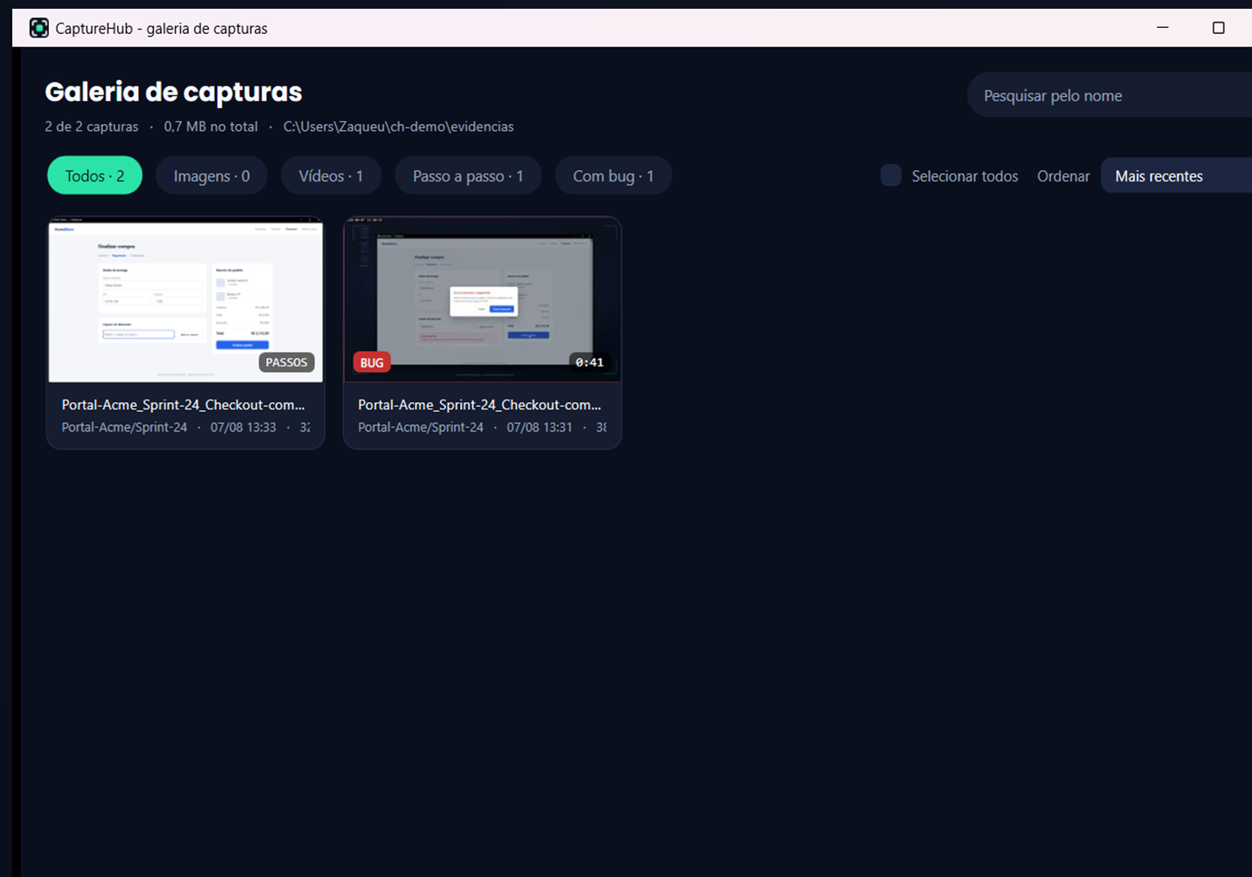
Task: Select the file name dated 07/08 13:33
Action: pyautogui.click(x=183, y=405)
